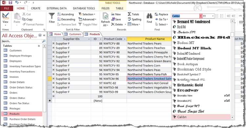Click the Copy command
Screen dimensions: 246x128
pos(28,19)
